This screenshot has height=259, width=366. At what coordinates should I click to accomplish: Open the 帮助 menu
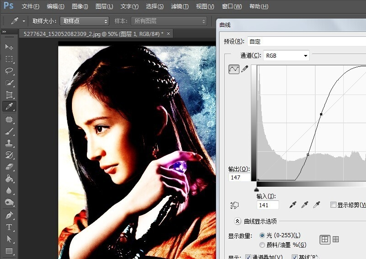[x=259, y=6]
